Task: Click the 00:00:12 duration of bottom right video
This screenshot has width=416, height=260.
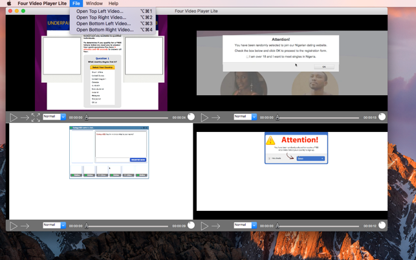Action: pyautogui.click(x=370, y=226)
